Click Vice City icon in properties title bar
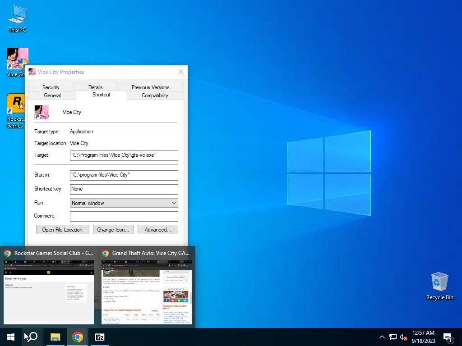Screen dimensions: 462x346 32,72
